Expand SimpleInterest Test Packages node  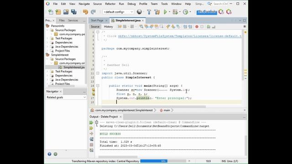(47, 72)
